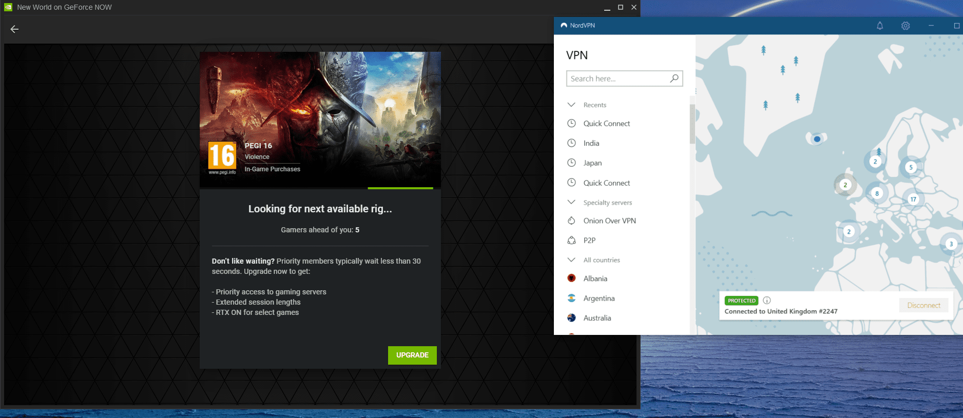Image resolution: width=963 pixels, height=418 pixels.
Task: Click the Albania flag icon
Action: (571, 278)
